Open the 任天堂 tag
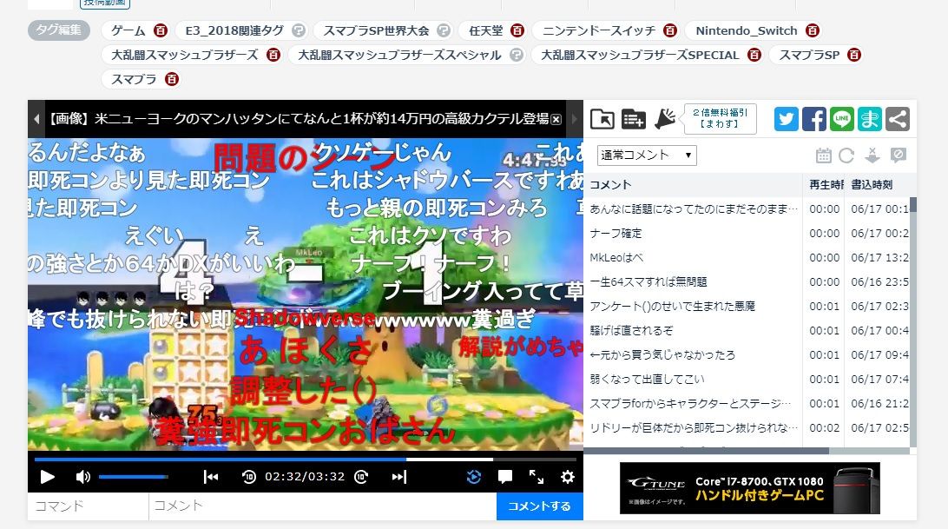Viewport: 948px width, 529px height. point(485,31)
